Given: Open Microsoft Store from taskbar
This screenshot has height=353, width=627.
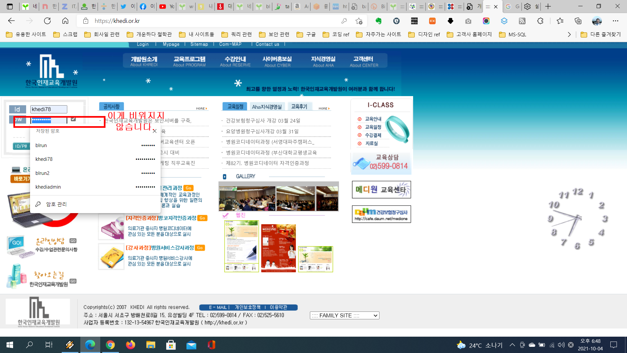Looking at the screenshot, I should coord(171,345).
